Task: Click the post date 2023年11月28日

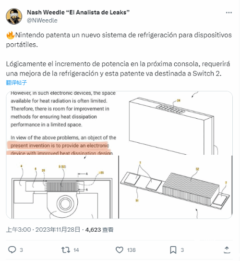Action: (58, 230)
